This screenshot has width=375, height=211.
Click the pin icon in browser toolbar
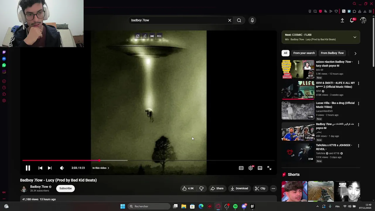click(x=310, y=11)
